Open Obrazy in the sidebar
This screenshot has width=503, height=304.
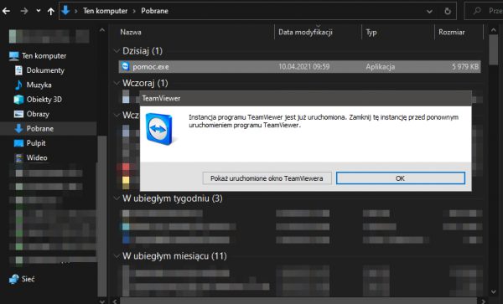[38, 114]
